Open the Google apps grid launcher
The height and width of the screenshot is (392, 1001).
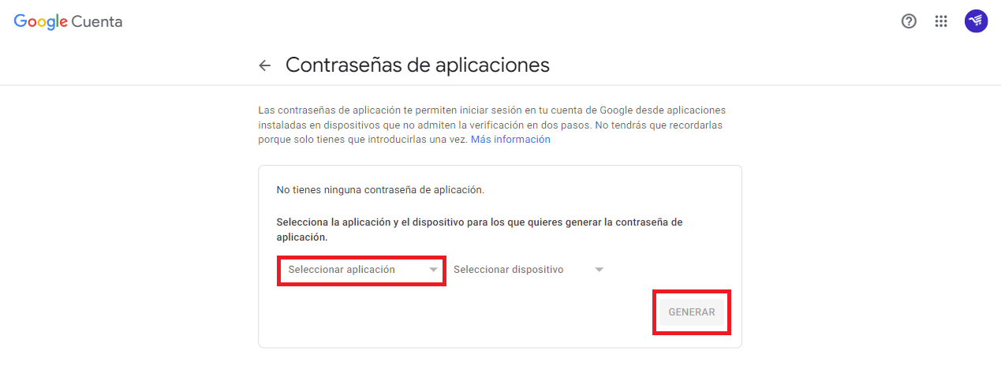[x=940, y=21]
